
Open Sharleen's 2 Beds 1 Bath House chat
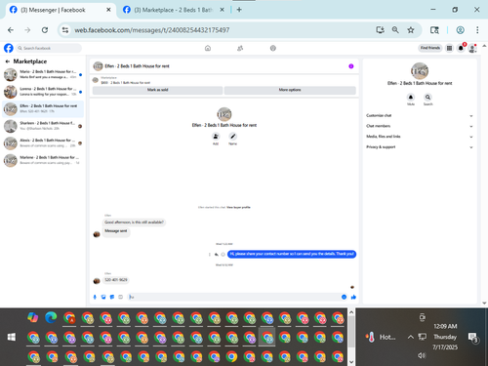43,126
